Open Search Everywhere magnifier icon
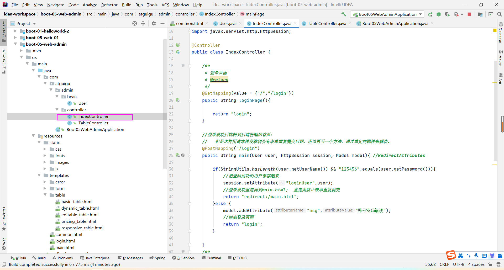 tap(499, 14)
